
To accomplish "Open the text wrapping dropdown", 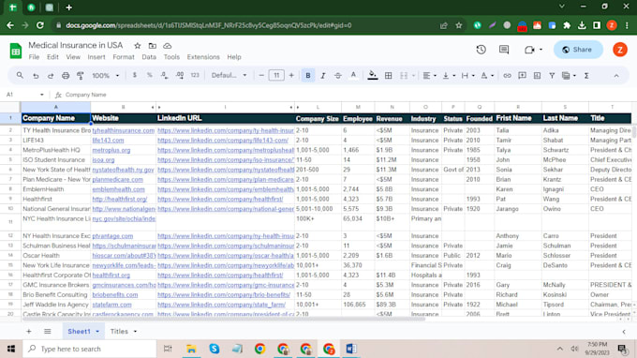I will pos(467,76).
